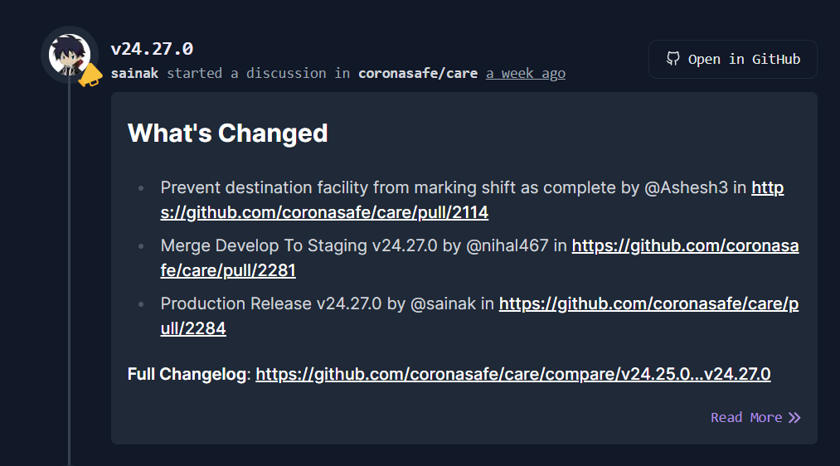This screenshot has width=840, height=466.
Task: Click the GitHub octocat logo icon
Action: pyautogui.click(x=673, y=59)
